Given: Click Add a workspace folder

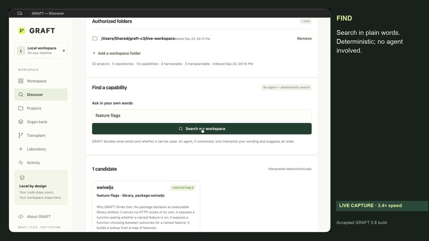Looking at the screenshot, I should tap(117, 53).
